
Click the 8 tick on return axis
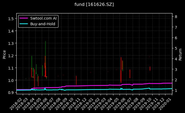pyautogui.click(x=176, y=17)
